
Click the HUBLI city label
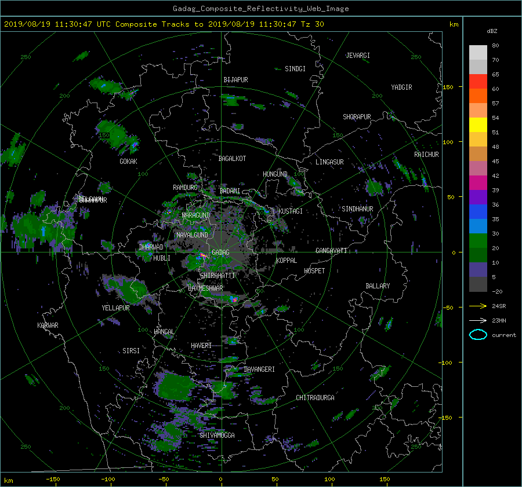[x=161, y=258]
